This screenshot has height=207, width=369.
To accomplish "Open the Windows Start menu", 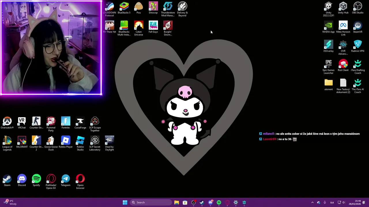I will [125, 202].
